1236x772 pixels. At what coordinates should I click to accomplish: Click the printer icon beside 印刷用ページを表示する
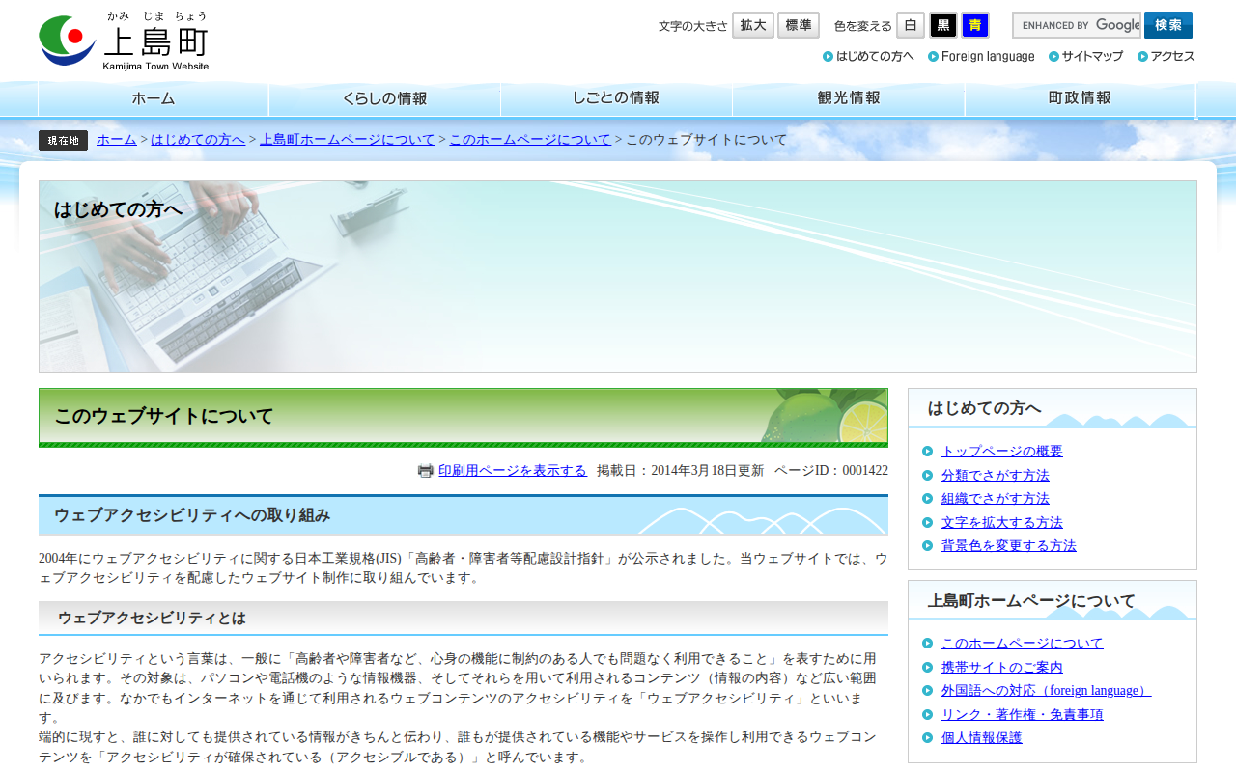click(426, 471)
